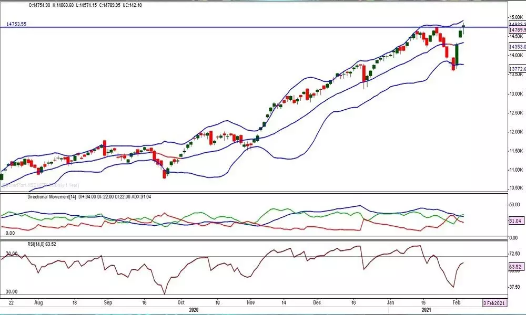Image resolution: width=526 pixels, height=315 pixels.
Task: Select the 13772.6 lower band price tag
Action: click(x=515, y=68)
